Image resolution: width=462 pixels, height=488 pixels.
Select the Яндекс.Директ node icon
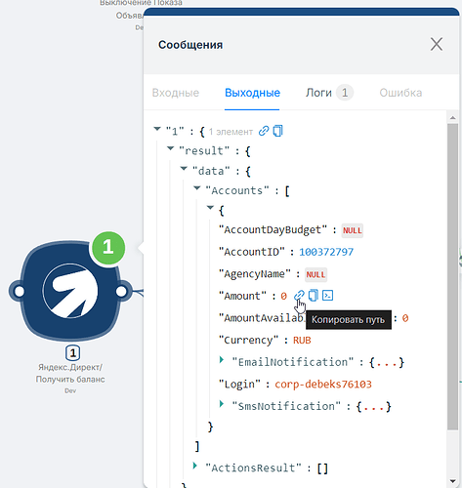(70, 291)
